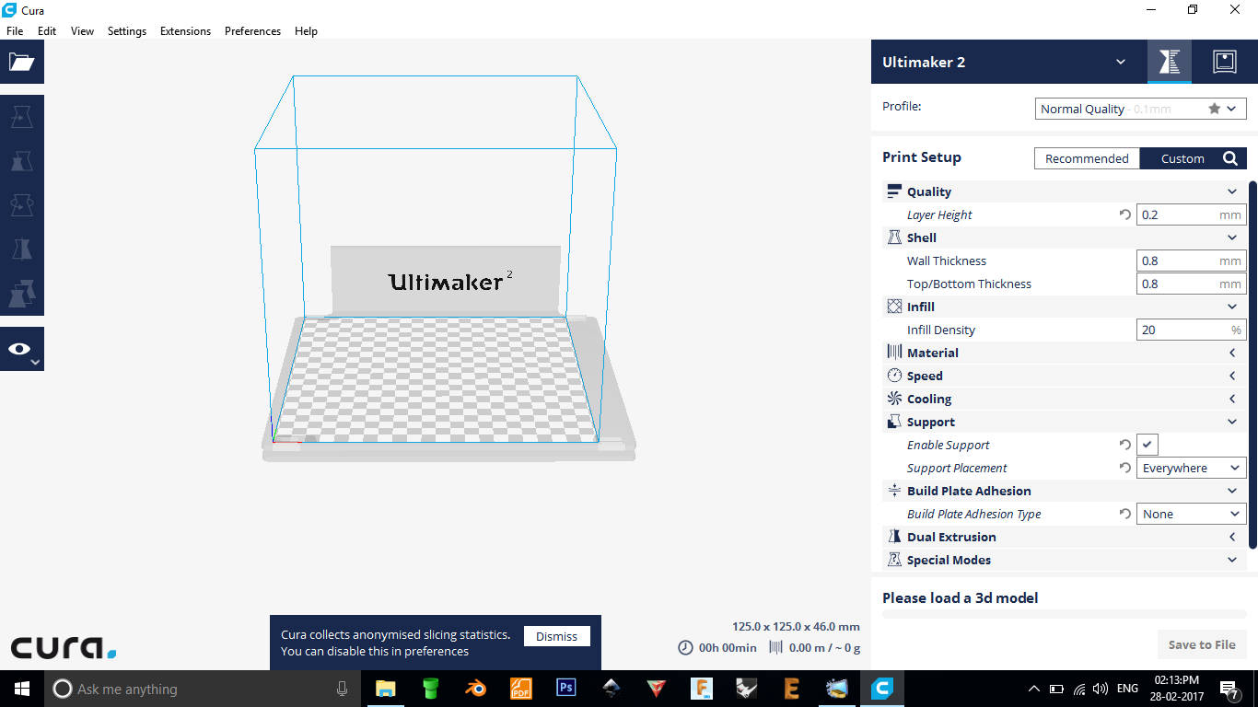Open the Settings menu

127,30
